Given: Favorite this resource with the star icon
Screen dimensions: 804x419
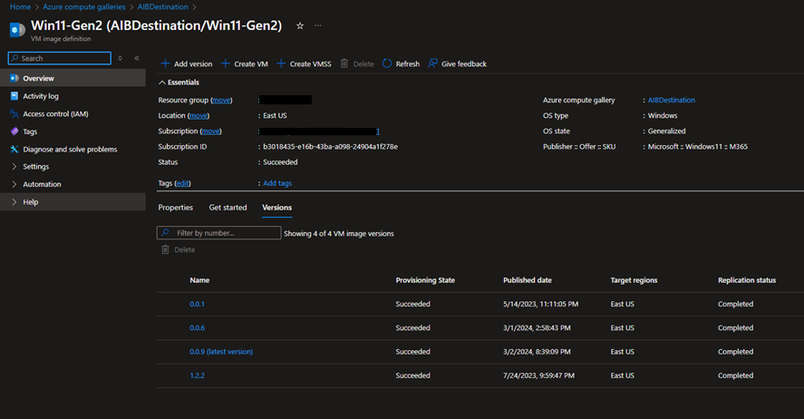Looking at the screenshot, I should click(x=300, y=25).
